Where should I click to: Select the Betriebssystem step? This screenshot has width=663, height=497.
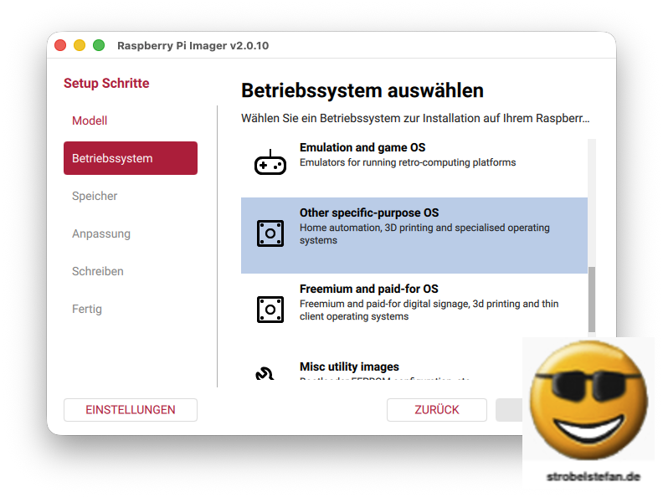click(131, 158)
